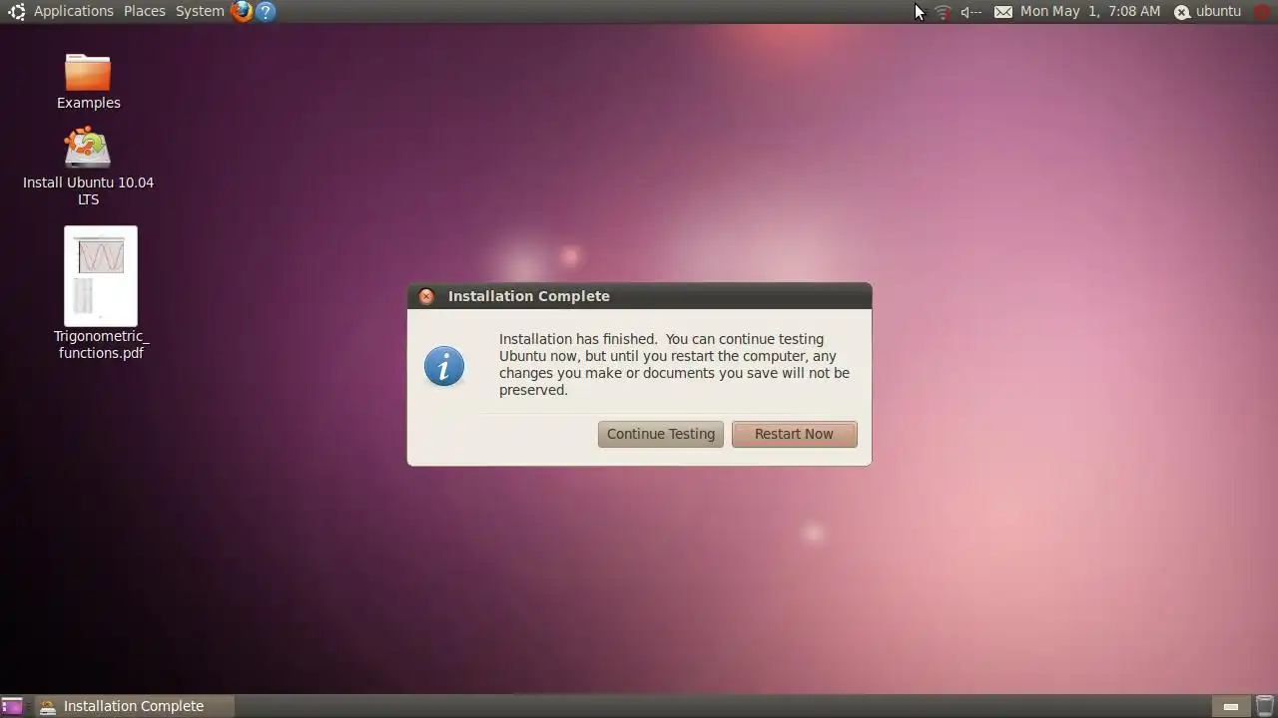
Task: Click the blue info icon in dialog
Action: pyautogui.click(x=444, y=366)
